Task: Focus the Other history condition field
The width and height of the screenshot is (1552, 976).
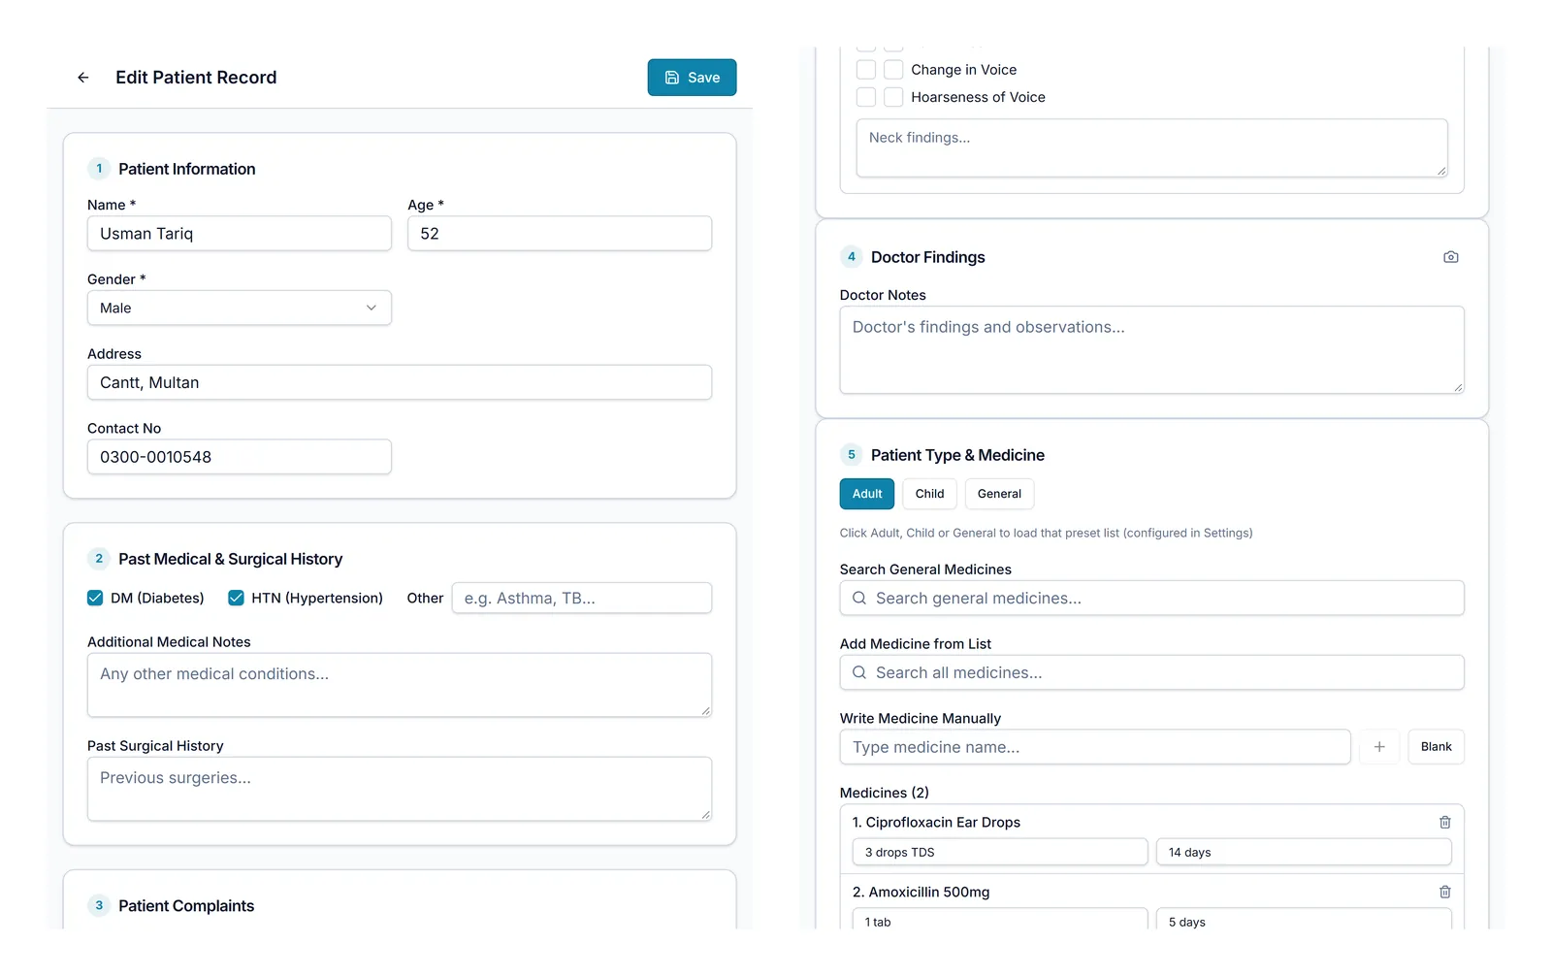Action: tap(582, 598)
